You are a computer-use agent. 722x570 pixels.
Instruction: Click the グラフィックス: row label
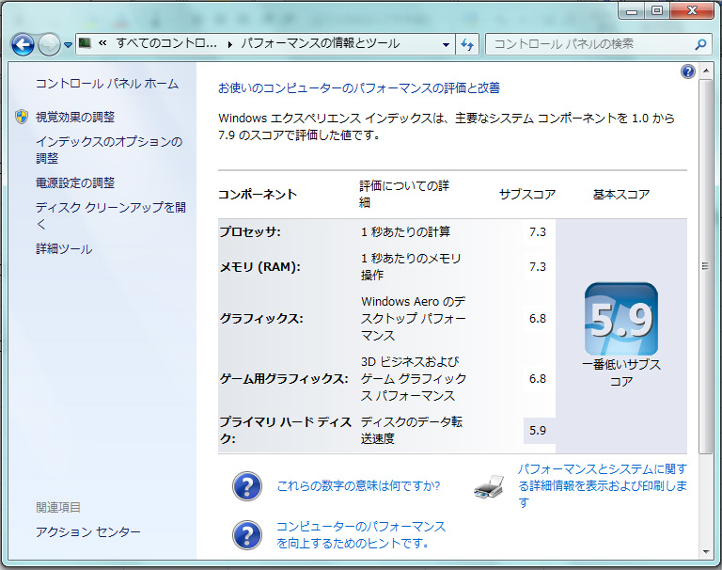[x=261, y=319]
